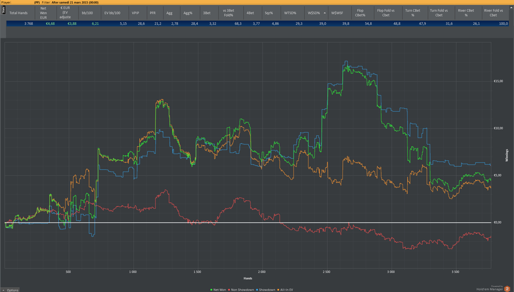Select the Sqz% value 4,86
Viewport: 514px width, 292px height.
click(275, 24)
